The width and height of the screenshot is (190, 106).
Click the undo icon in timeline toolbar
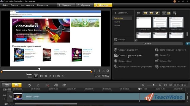pyautogui.click(x=29, y=85)
